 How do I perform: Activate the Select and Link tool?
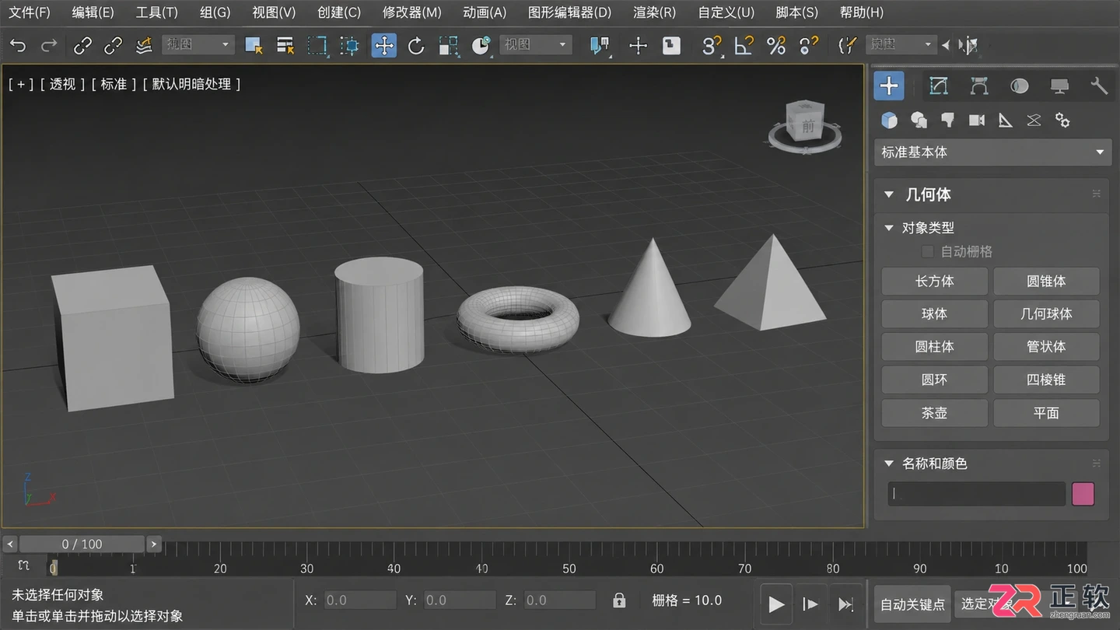tap(82, 45)
